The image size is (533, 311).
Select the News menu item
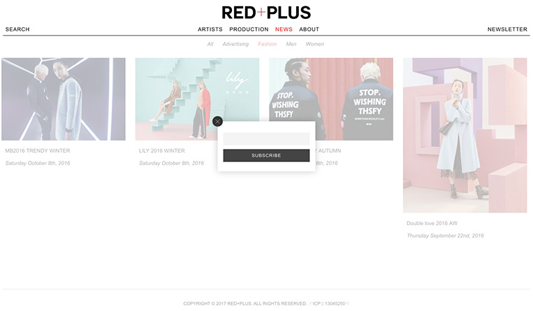click(x=284, y=29)
